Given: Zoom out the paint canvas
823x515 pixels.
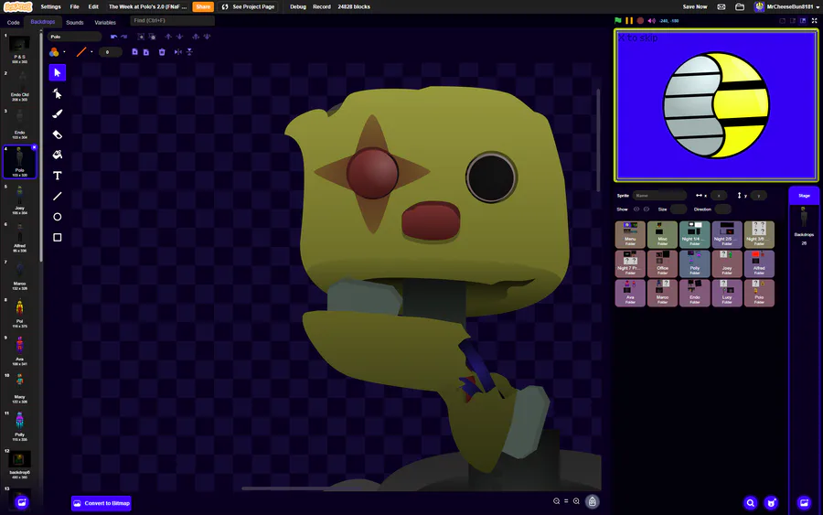Looking at the screenshot, I should (556, 501).
